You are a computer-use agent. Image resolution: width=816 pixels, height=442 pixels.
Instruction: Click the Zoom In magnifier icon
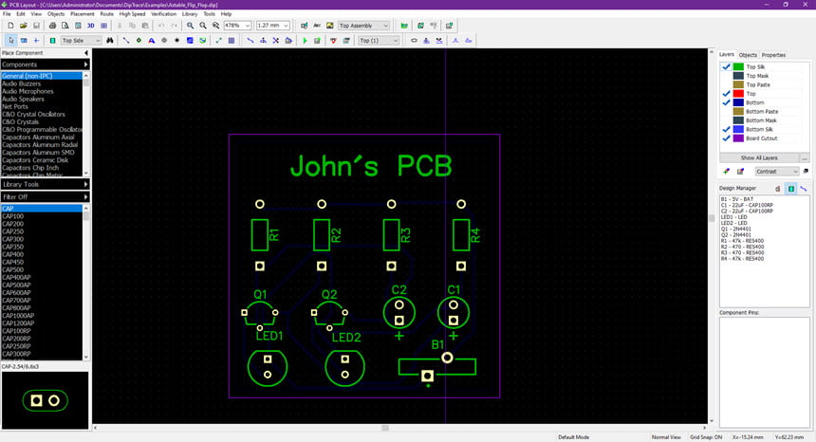(190, 26)
